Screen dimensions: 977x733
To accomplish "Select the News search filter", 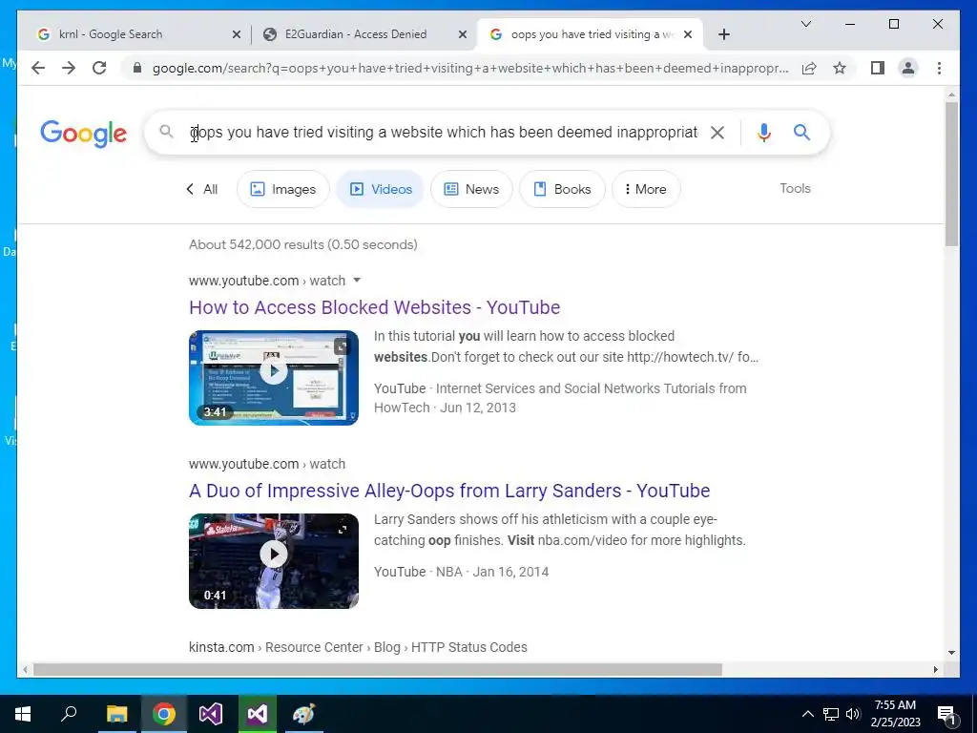I will point(471,189).
